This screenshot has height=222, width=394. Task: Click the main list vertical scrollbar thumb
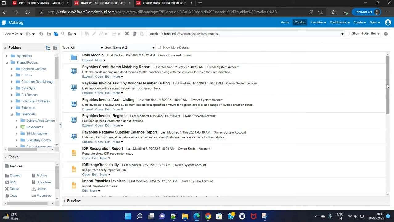click(x=388, y=85)
